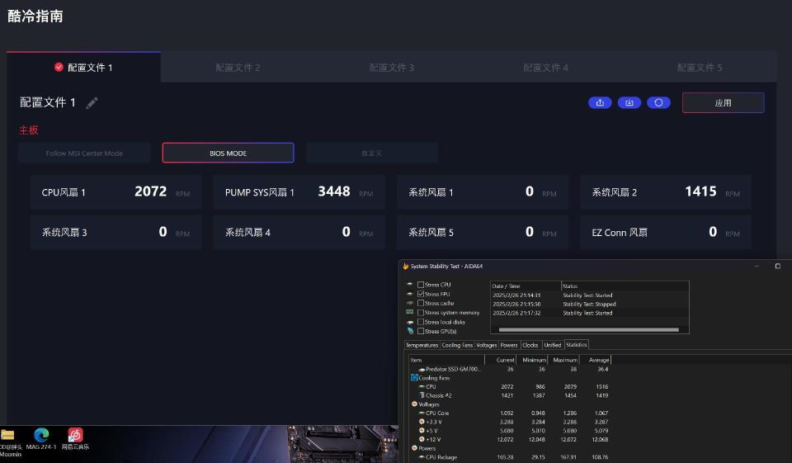This screenshot has width=792, height=463.
Task: Enable the Stress system memory checkbox
Action: tap(421, 312)
